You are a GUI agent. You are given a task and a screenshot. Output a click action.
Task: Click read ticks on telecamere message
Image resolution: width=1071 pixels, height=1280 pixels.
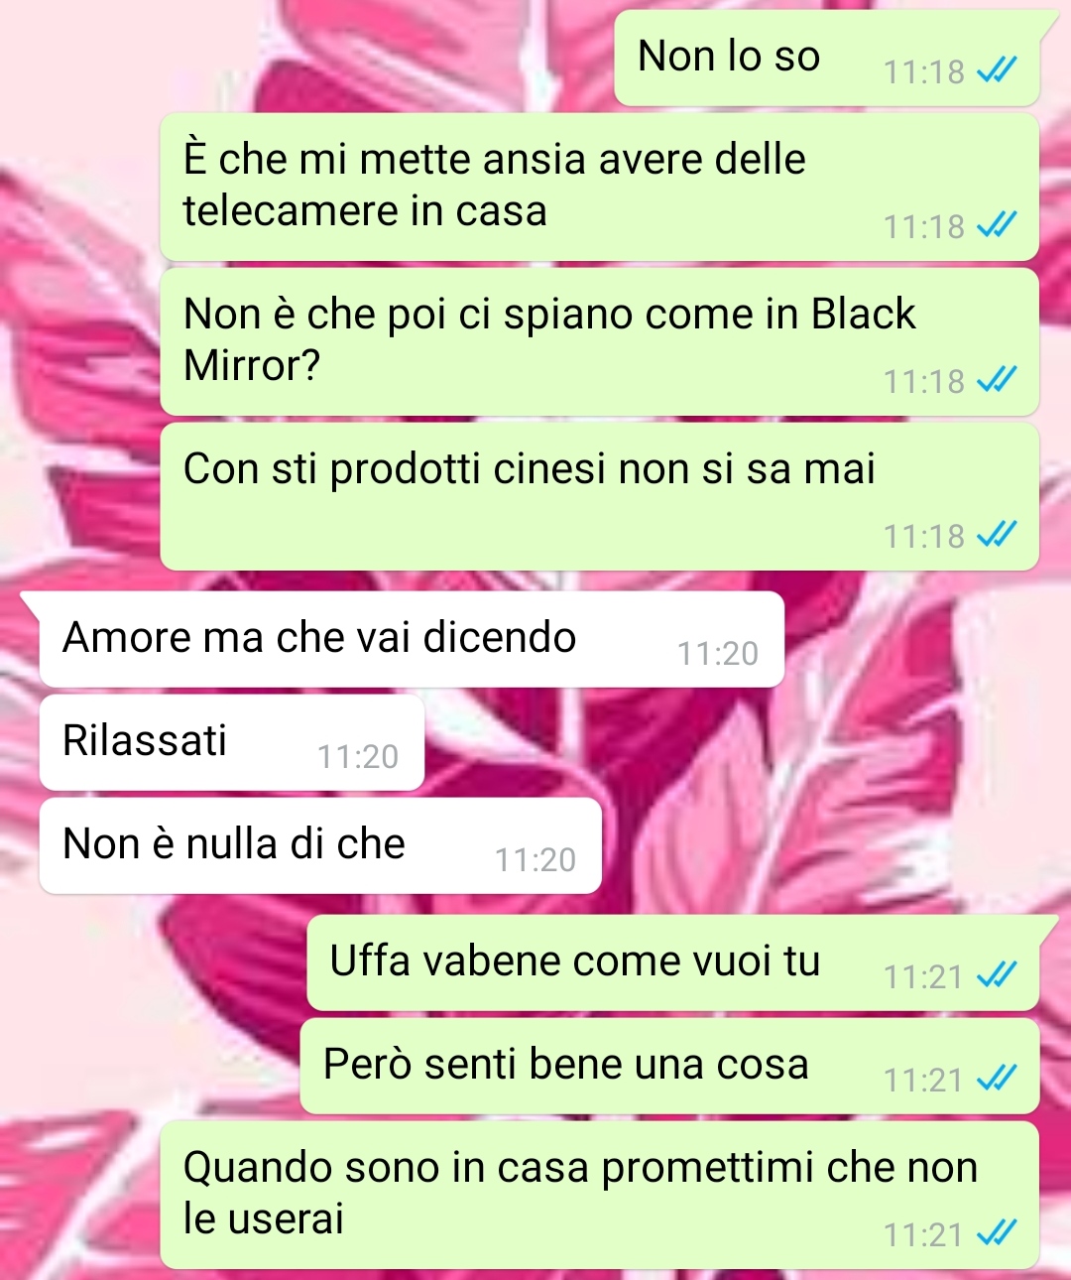click(x=997, y=226)
